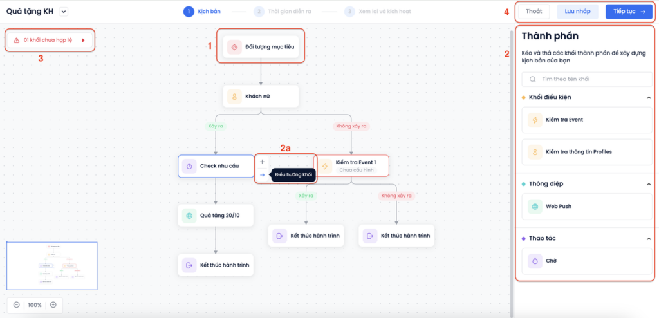Click into Tìm theo tên khối search field
The width and height of the screenshot is (659, 318).
click(587, 79)
